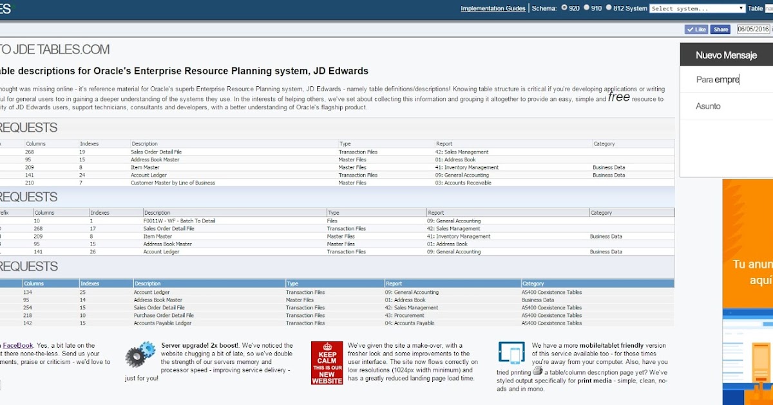Select the 920 schema radio button
This screenshot has height=405, width=773.
click(x=564, y=8)
